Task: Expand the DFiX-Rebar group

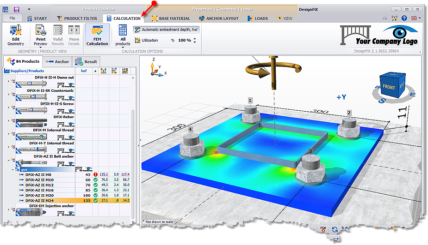Action: coord(8,120)
